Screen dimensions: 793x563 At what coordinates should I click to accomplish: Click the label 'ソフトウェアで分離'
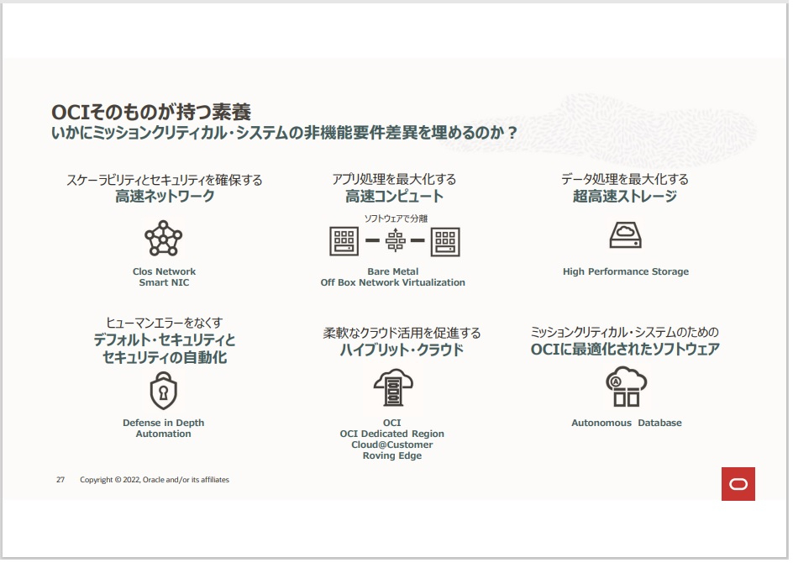pyautogui.click(x=397, y=219)
